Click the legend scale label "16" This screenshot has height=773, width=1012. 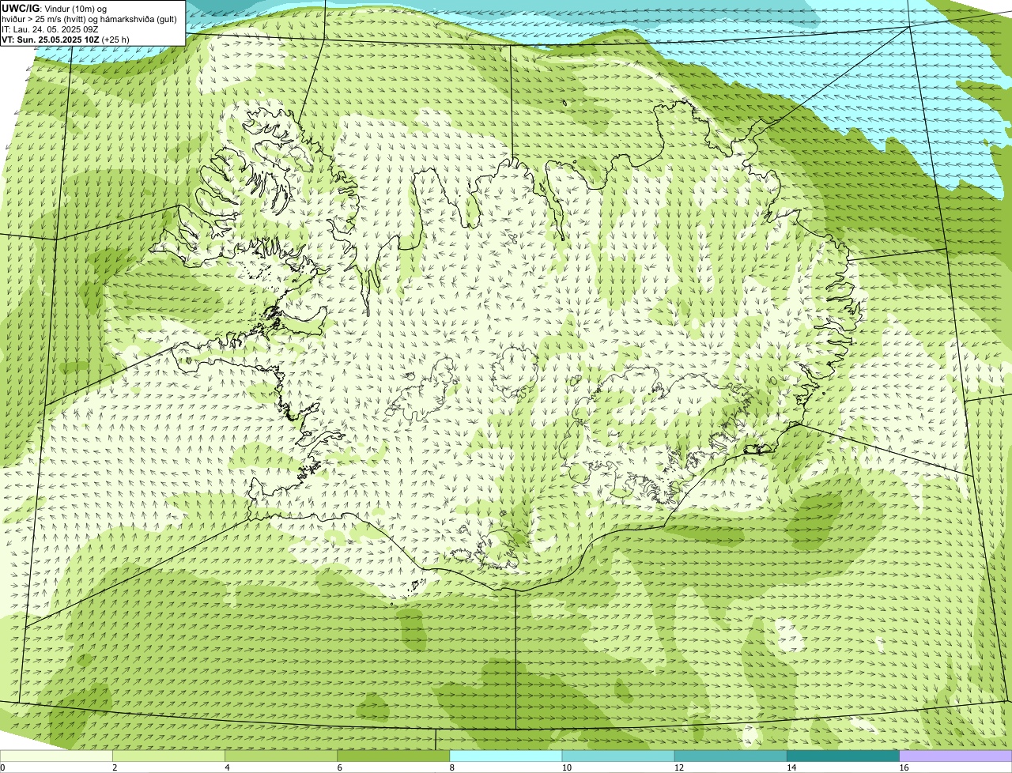tap(904, 767)
